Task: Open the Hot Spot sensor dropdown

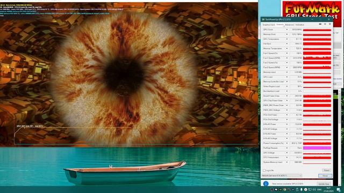Action: tap(286, 44)
